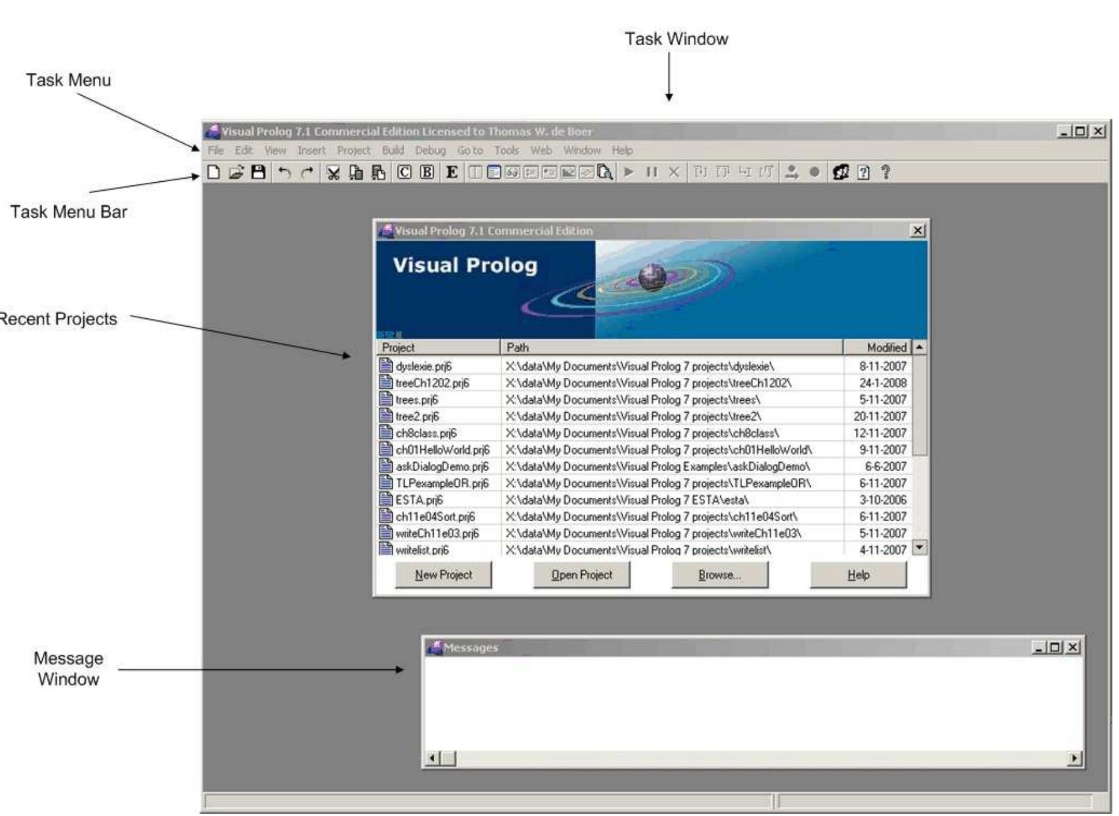
Task: Open the Debug menu
Action: [430, 150]
